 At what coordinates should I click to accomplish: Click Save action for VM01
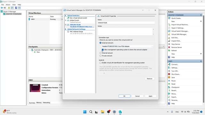click(x=173, y=77)
